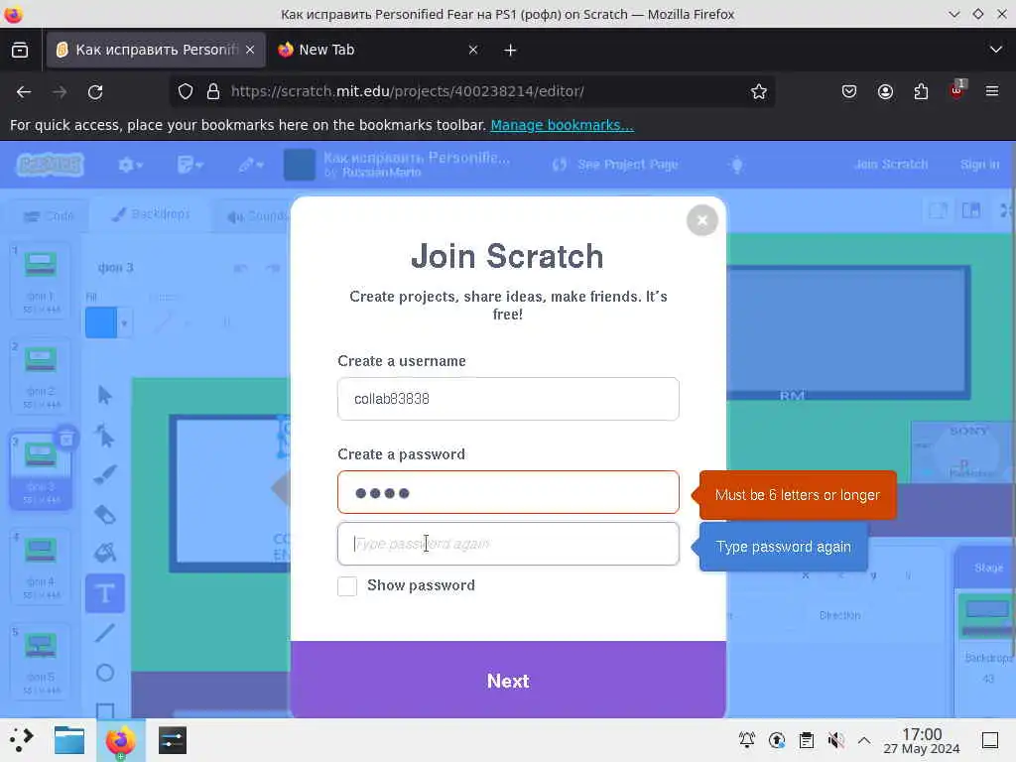Click the muted volume tray icon

(x=835, y=739)
